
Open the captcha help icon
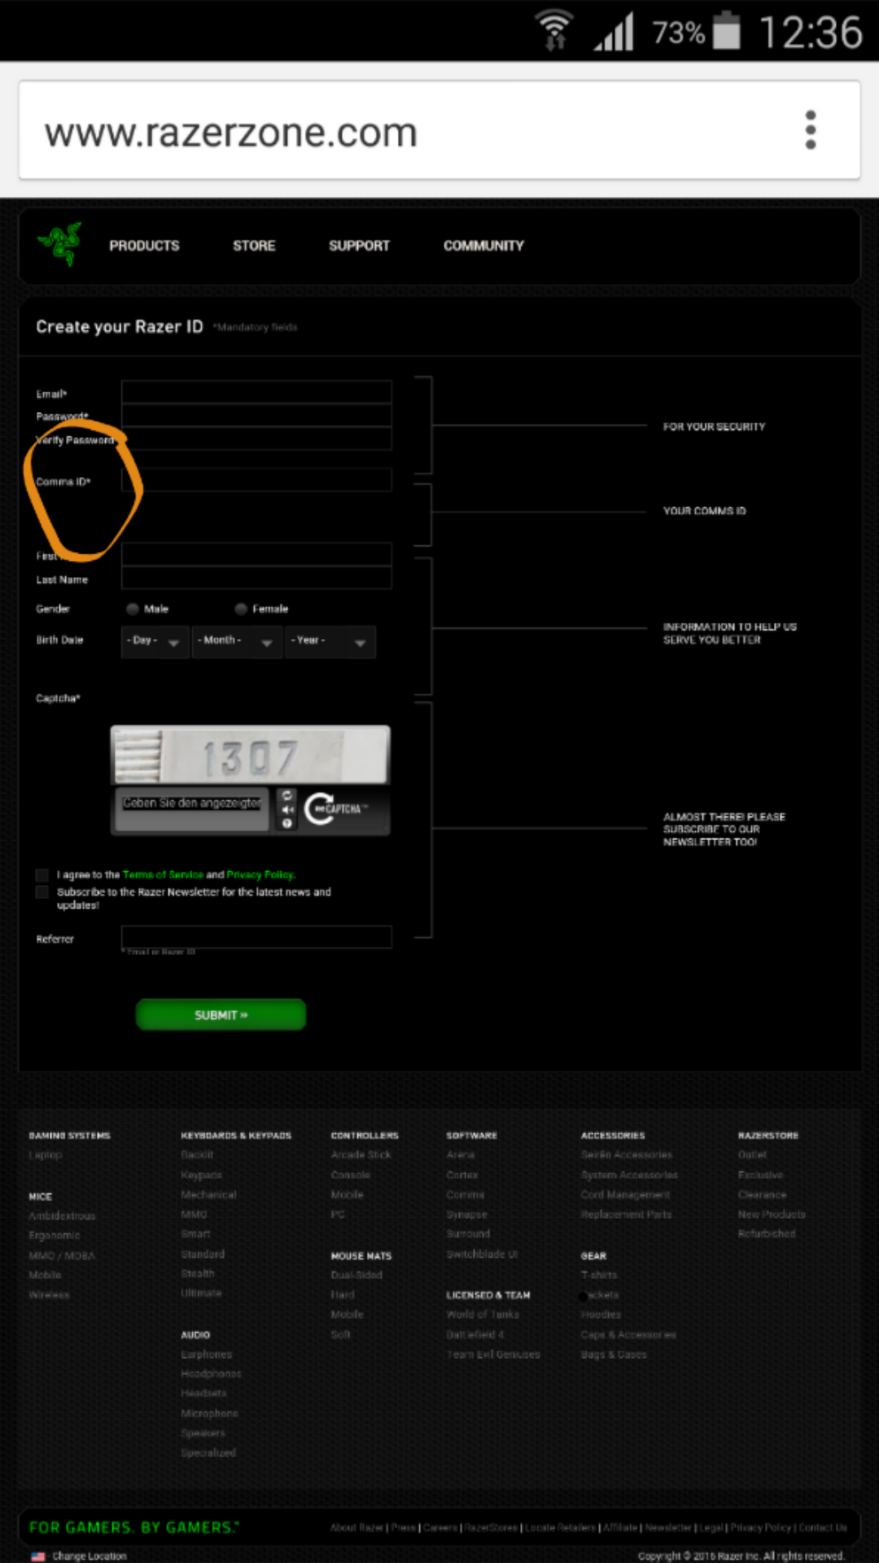(x=287, y=823)
